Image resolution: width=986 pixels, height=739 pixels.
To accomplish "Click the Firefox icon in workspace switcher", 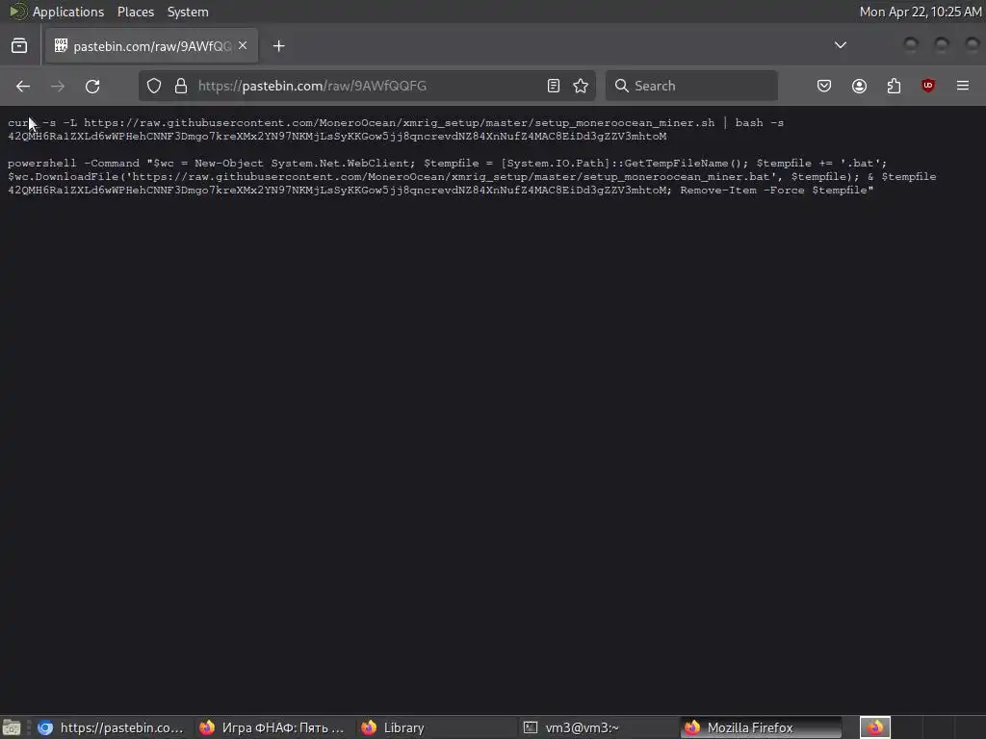I will pos(874,727).
